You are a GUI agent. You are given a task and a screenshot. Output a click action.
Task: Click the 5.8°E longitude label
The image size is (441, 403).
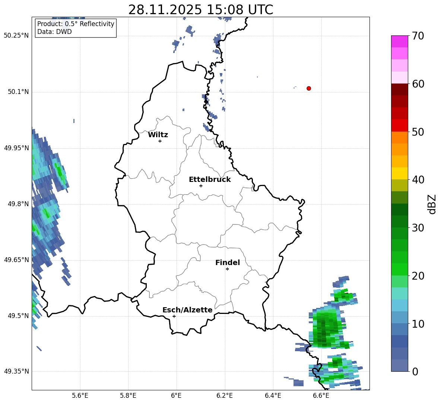pos(128,396)
